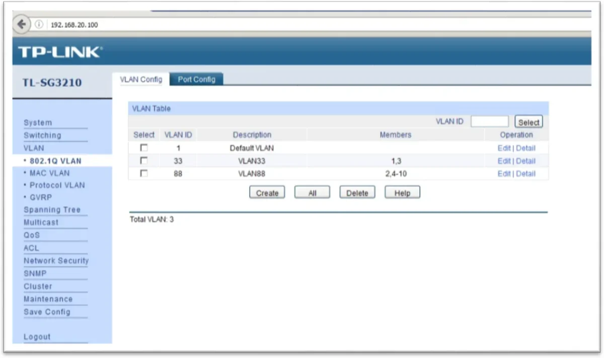Open Protocol VLAN page
604x358 pixels.
[57, 185]
